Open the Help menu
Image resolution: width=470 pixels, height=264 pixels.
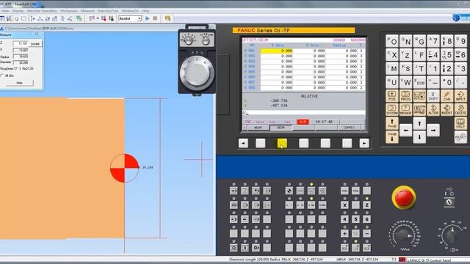click(x=145, y=11)
